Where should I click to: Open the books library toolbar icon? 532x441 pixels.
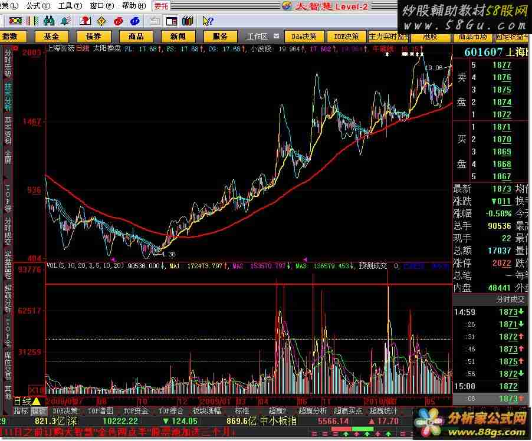pos(188,21)
